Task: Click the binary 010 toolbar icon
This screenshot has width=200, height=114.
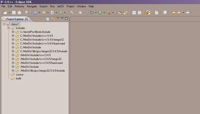Action: pyautogui.click(x=27, y=12)
